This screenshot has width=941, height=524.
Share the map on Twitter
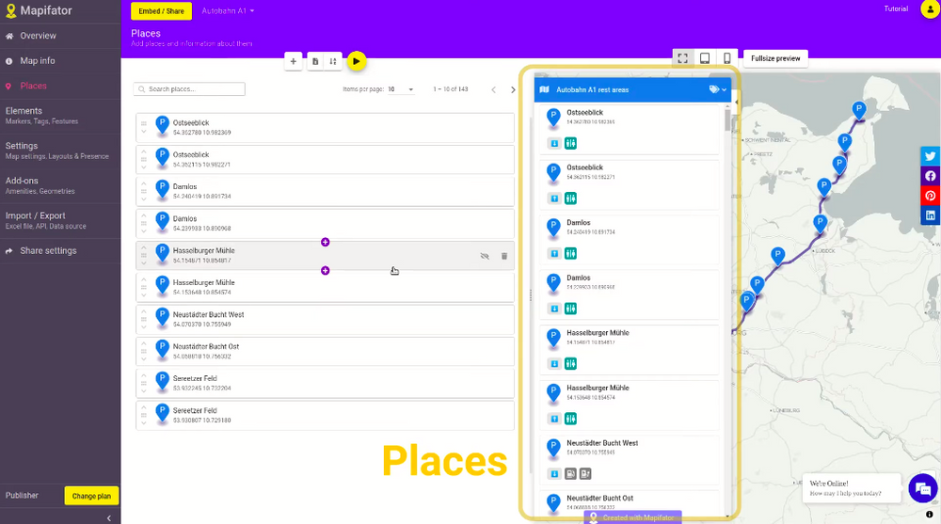[x=930, y=156]
